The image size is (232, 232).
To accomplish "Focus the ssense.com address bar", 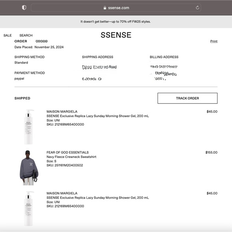I will click(x=116, y=8).
